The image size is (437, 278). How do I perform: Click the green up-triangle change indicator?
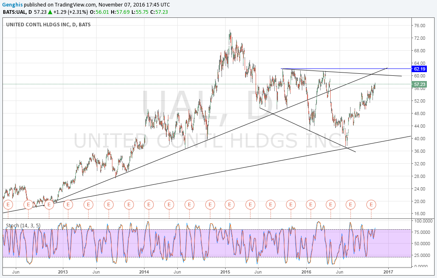[50, 12]
